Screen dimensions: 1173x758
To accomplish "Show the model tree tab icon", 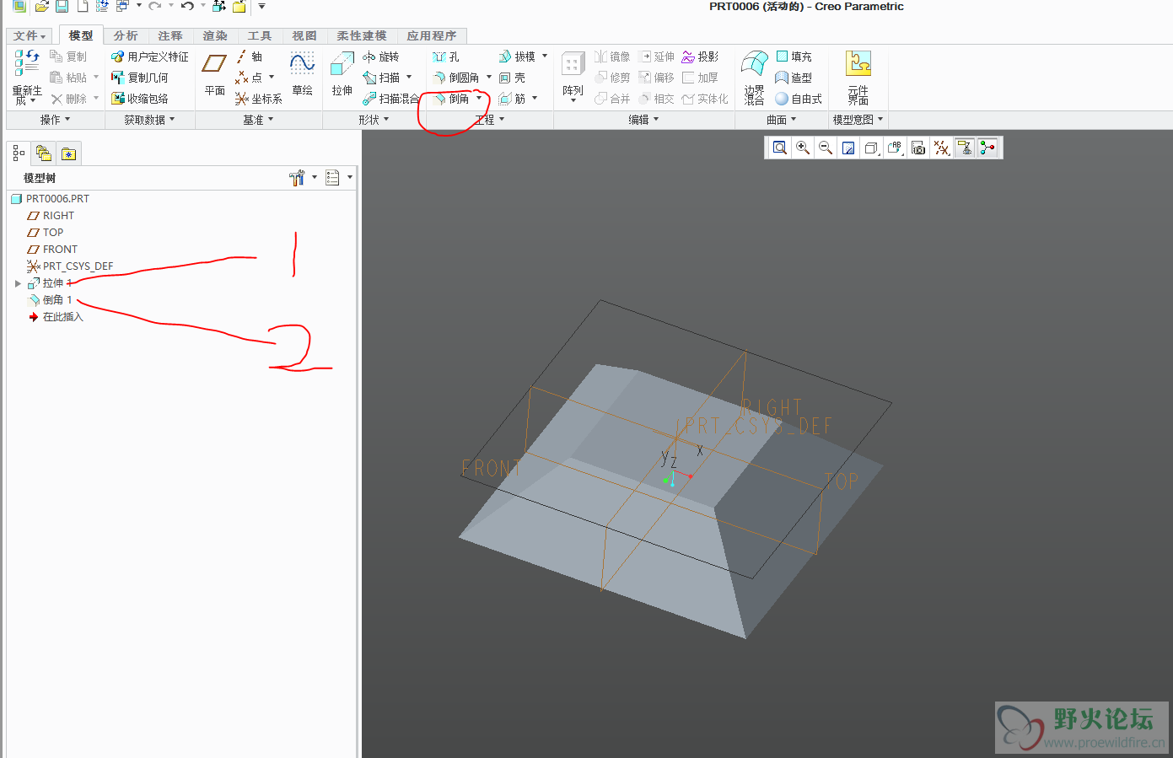I will (19, 153).
